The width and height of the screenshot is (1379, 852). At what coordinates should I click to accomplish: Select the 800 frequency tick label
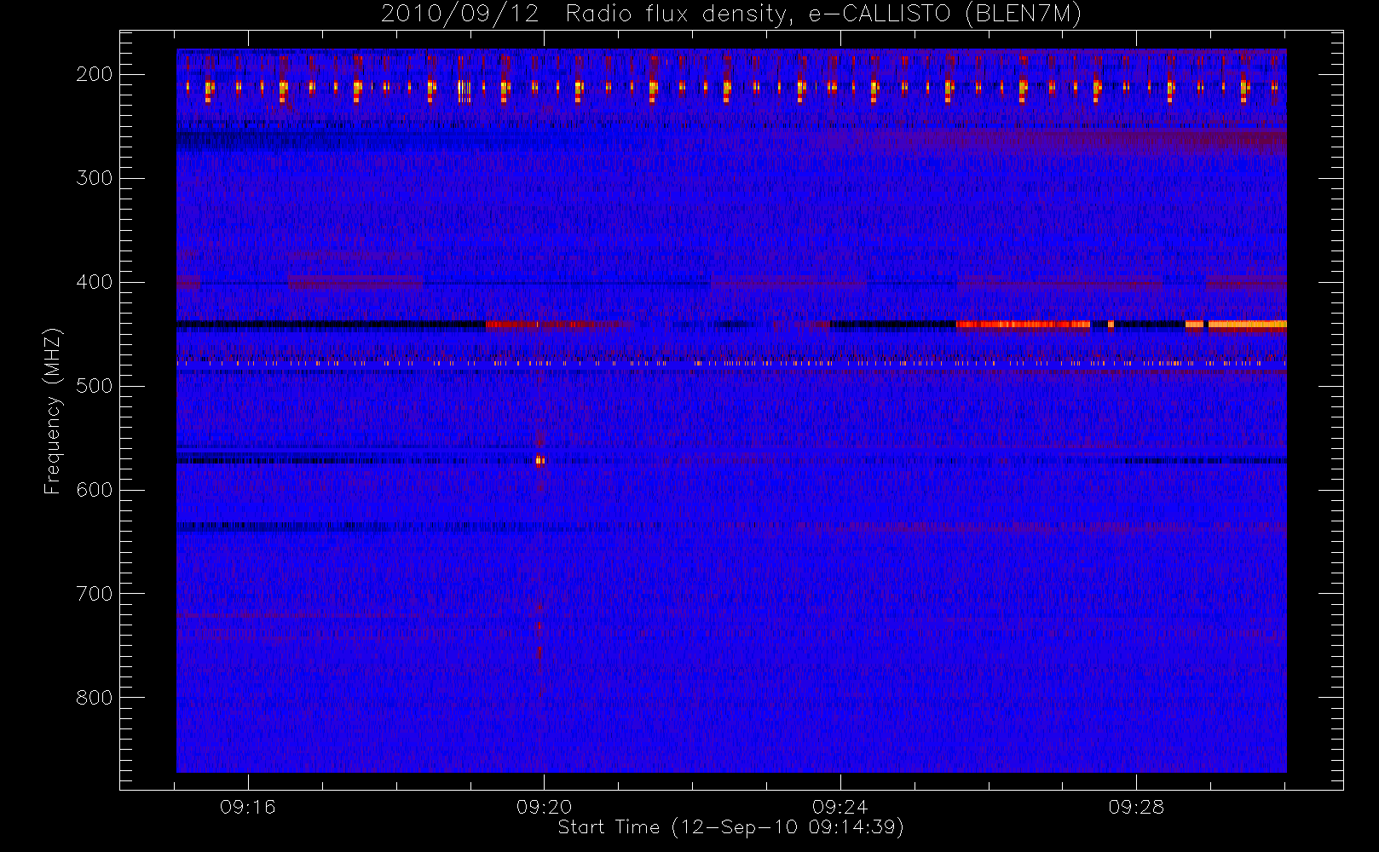point(95,698)
